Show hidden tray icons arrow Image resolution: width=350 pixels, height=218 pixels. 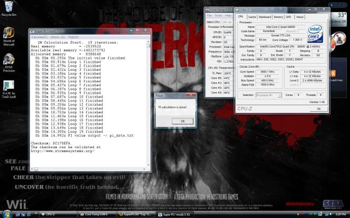(298, 214)
